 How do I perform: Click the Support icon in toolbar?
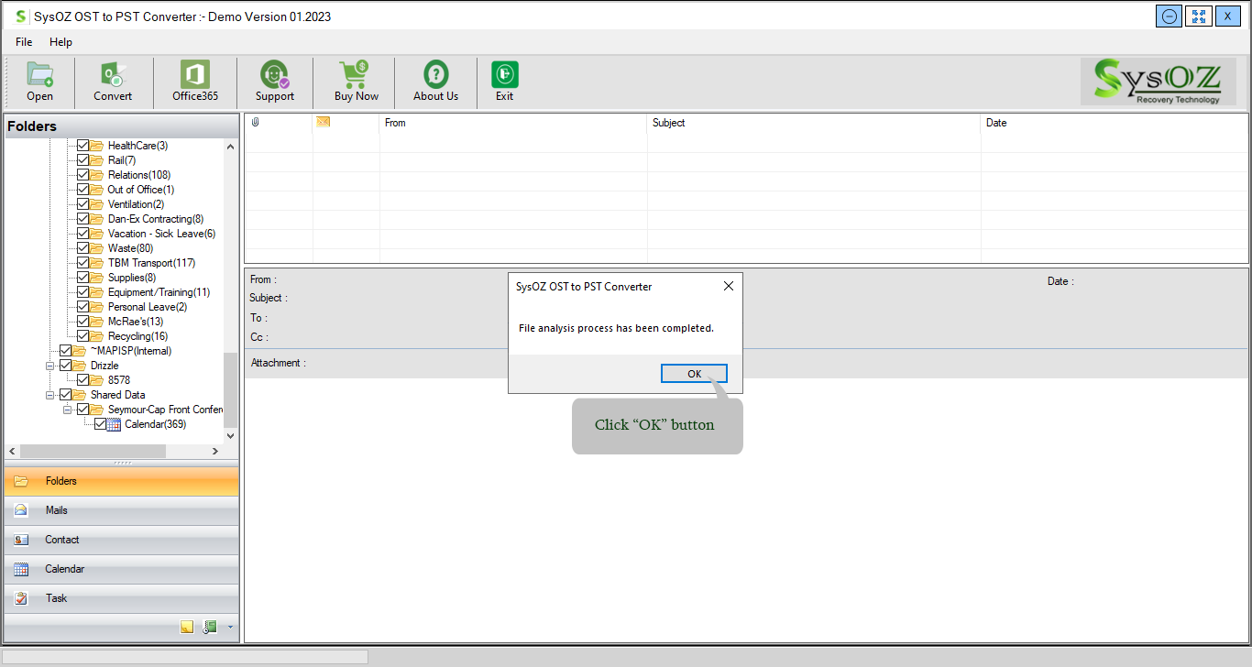[274, 75]
